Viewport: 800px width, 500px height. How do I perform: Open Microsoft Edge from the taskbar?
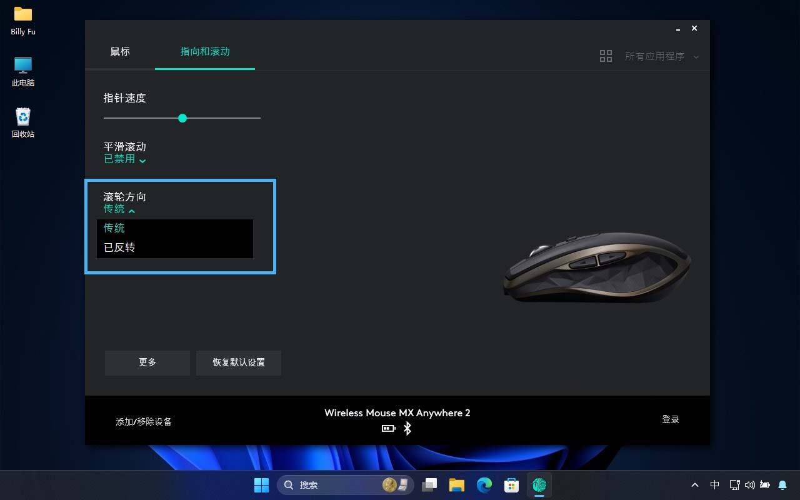tap(484, 484)
